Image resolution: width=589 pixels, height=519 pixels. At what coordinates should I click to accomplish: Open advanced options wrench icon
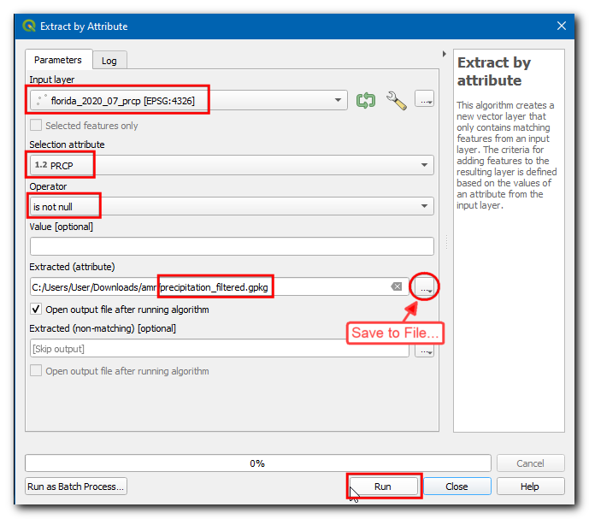click(396, 100)
